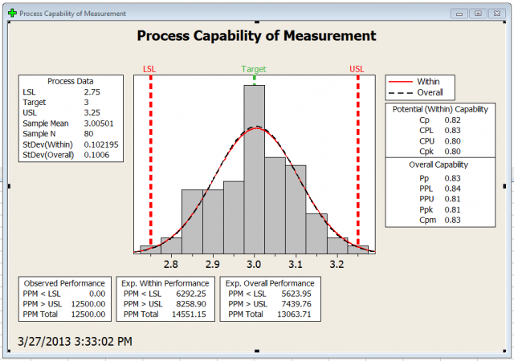Select the tallest histogram bar at 3.0
Viewport: 514px width, 361px height.
pyautogui.click(x=255, y=160)
